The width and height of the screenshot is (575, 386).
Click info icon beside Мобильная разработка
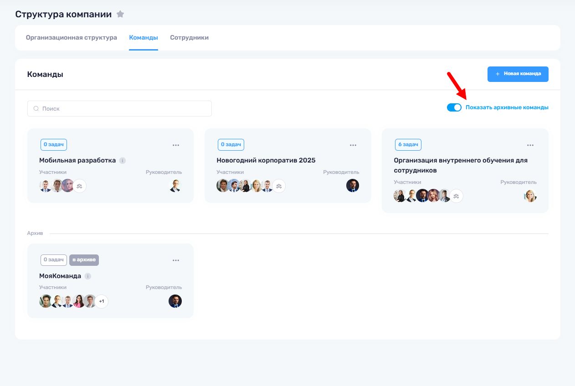[x=123, y=161]
